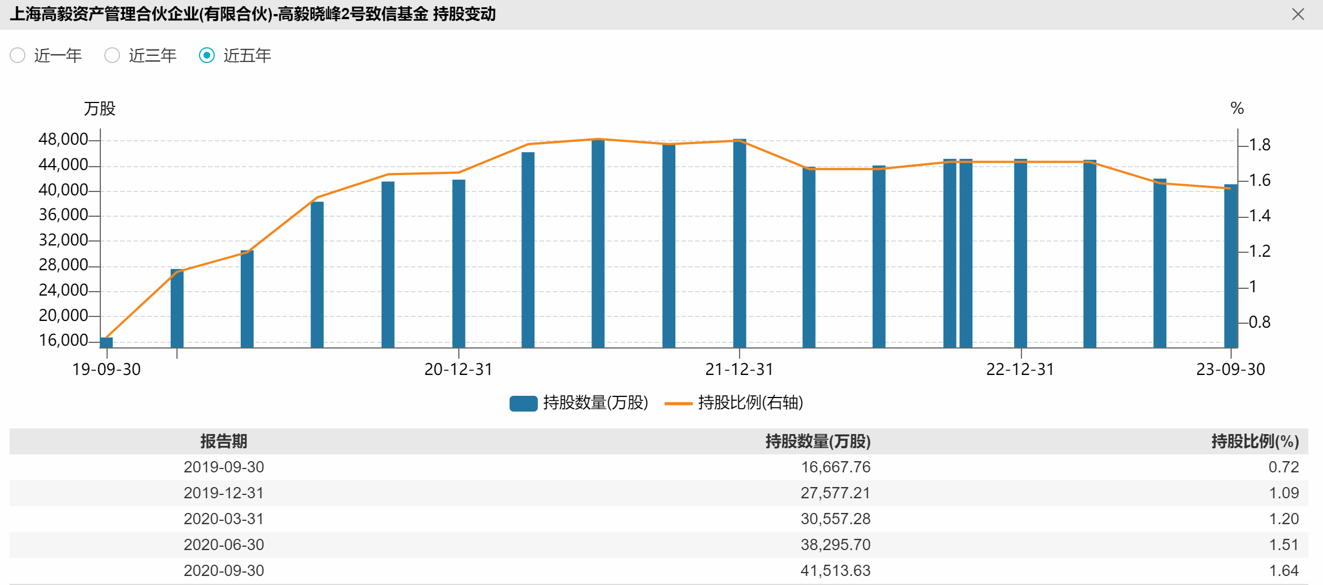Click the 30,557.28 holdings cell
This screenshot has height=585, width=1323.
click(836, 519)
